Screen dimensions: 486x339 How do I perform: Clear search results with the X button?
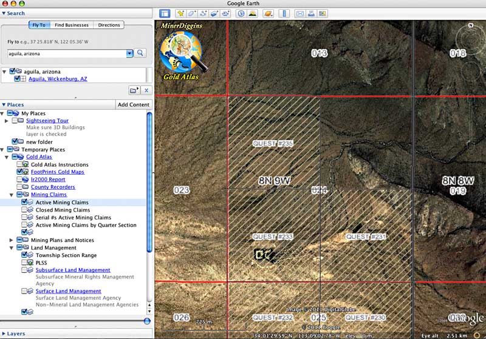(x=146, y=90)
